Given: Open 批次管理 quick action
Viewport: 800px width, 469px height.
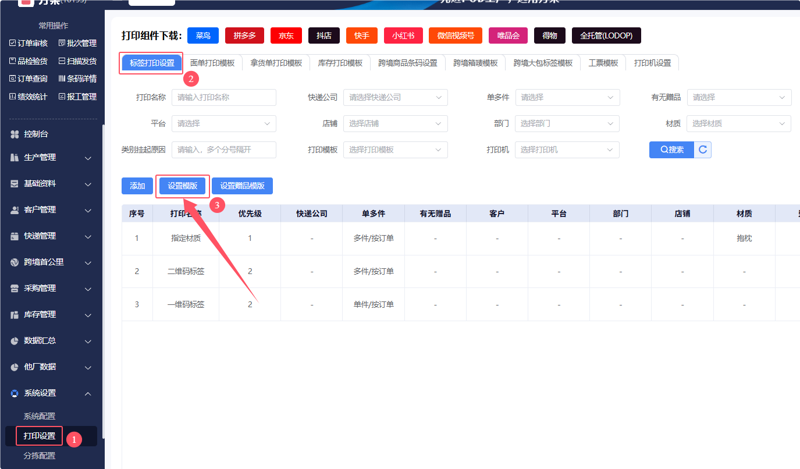Looking at the screenshot, I should 77,43.
